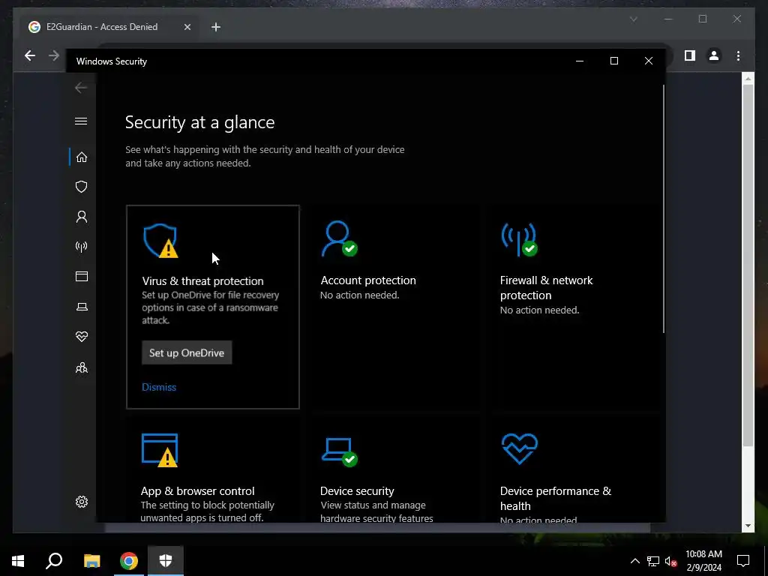Open Chrome's three-dot menu
The width and height of the screenshot is (768, 576).
(x=738, y=55)
